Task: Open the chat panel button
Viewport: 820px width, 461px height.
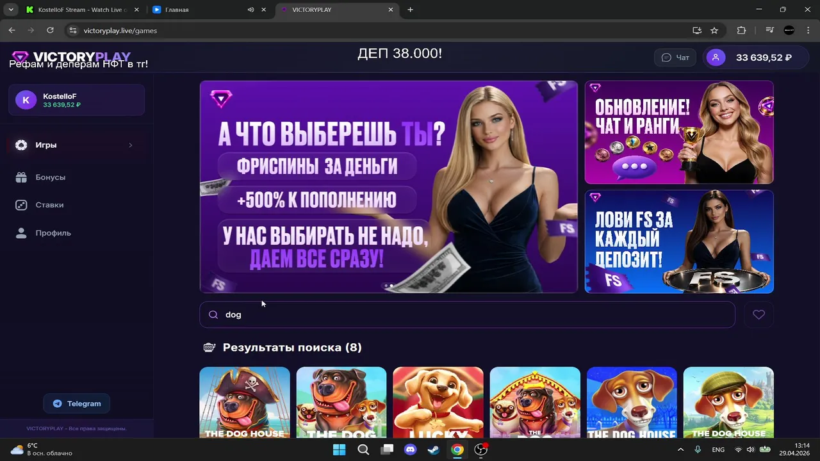Action: [675, 58]
